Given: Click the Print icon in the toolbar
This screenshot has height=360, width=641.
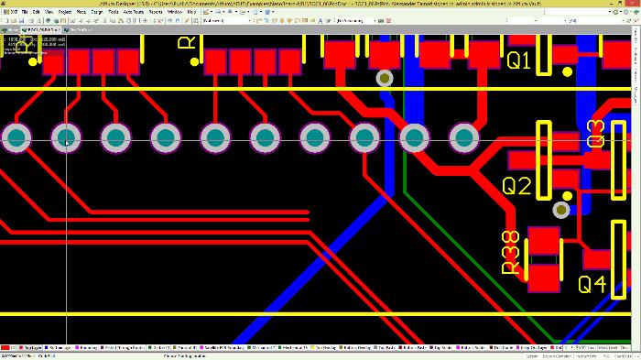Looking at the screenshot, I should point(30,20).
